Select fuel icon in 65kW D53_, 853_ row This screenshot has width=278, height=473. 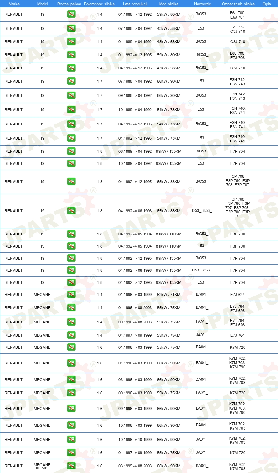pos(71,211)
